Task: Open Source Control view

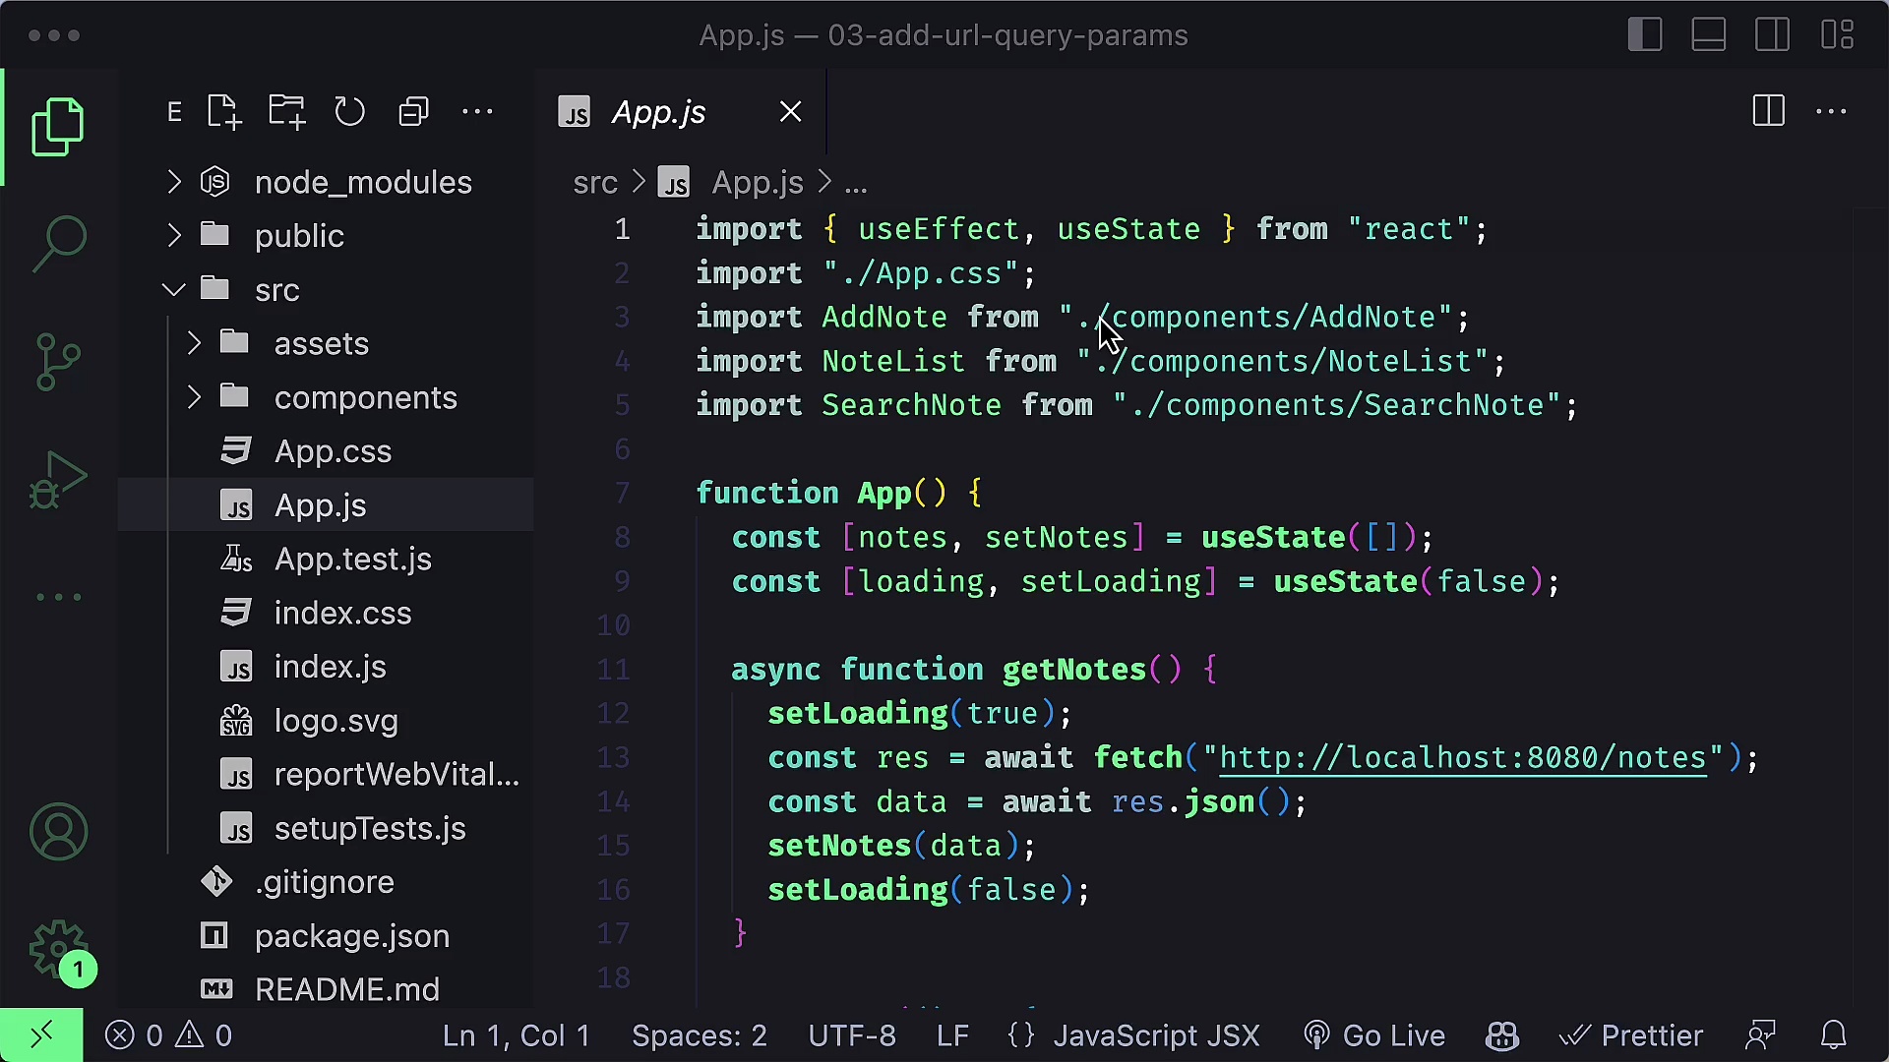Action: tap(59, 361)
